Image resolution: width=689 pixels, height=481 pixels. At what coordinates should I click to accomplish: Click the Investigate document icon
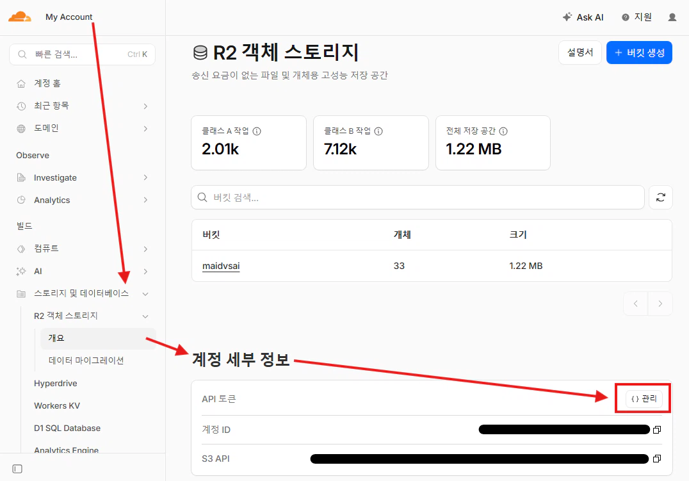tap(21, 177)
